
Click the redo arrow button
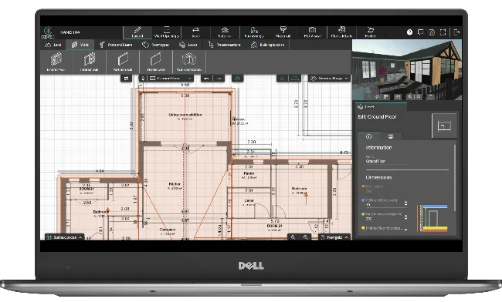pos(219,79)
